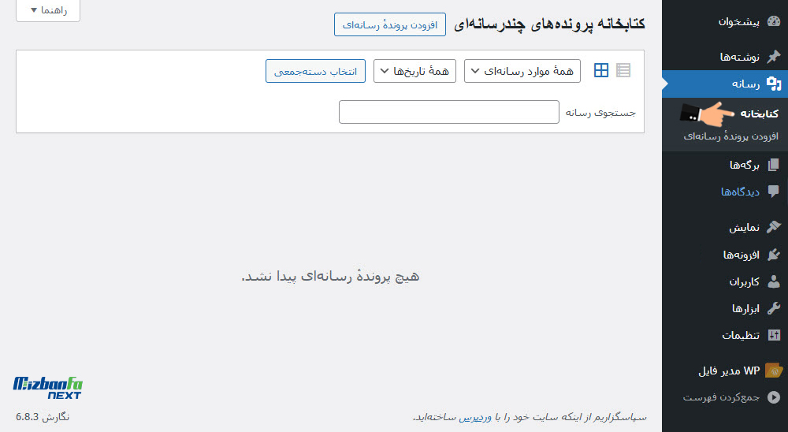Open نمایش menu item
Screen dimensions: 788x432
tap(745, 227)
